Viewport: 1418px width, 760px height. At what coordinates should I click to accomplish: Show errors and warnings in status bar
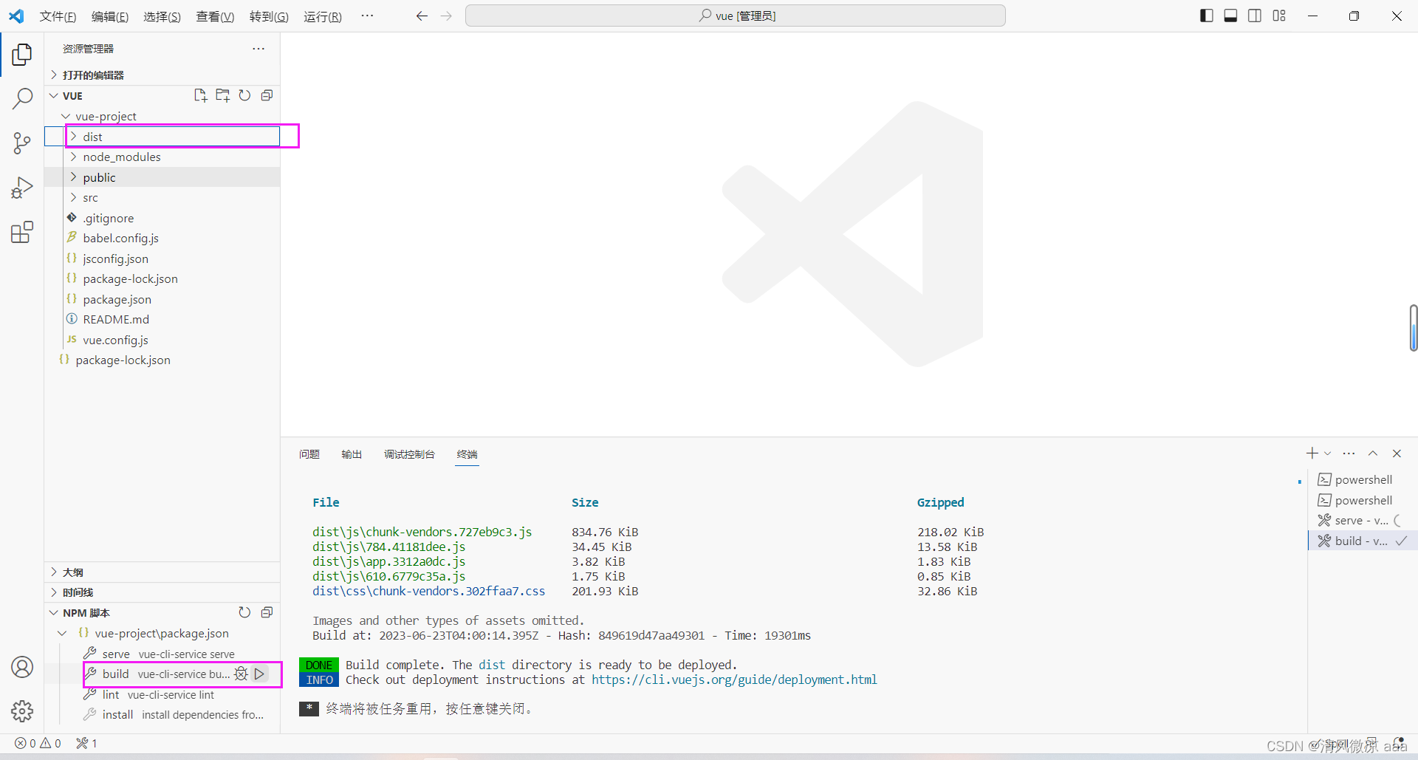(38, 743)
